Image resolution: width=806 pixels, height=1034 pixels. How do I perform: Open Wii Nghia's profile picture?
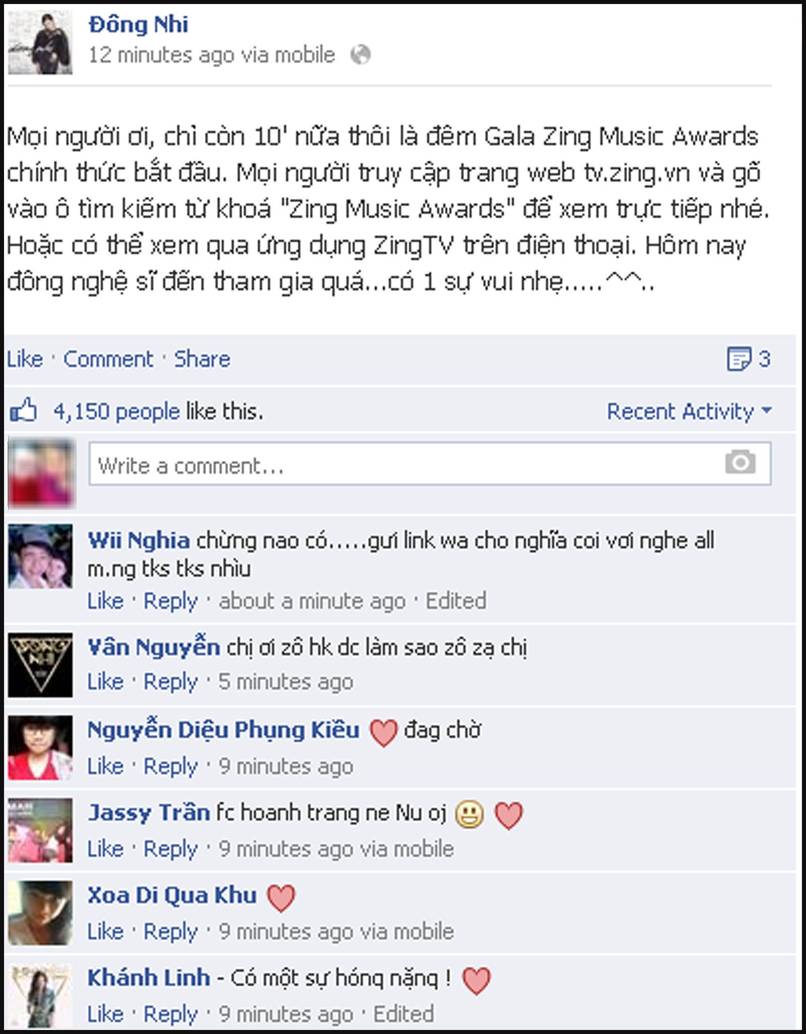point(40,556)
